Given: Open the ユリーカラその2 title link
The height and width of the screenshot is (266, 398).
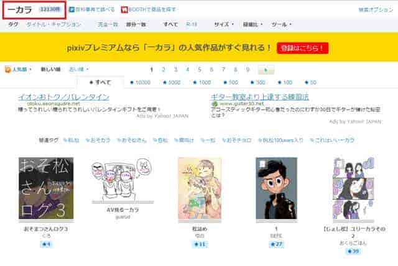Looking at the screenshot, I should click(x=354, y=232).
